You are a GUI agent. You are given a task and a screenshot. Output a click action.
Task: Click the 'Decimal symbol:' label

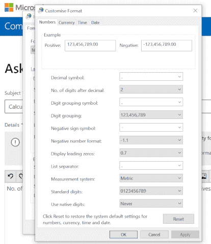(x=68, y=78)
